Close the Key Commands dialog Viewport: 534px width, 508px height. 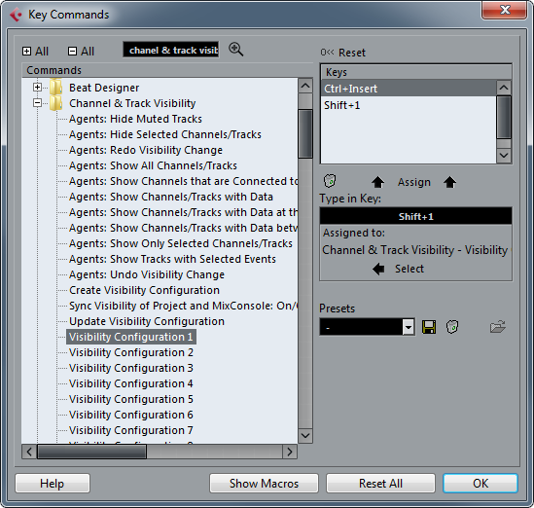tap(505, 10)
